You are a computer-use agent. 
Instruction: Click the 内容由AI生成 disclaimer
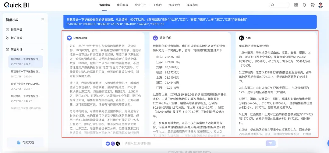(189, 151)
